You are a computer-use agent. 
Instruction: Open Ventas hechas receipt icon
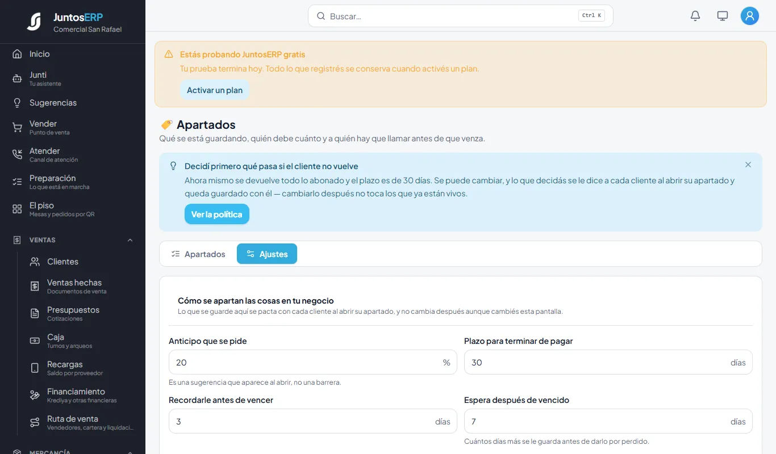point(35,287)
